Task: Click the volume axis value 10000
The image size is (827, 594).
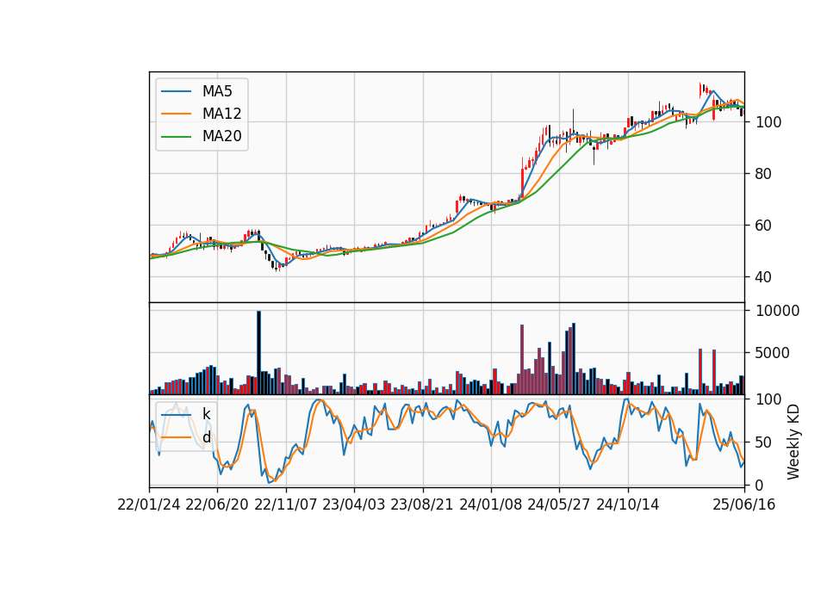Action: [x=778, y=311]
